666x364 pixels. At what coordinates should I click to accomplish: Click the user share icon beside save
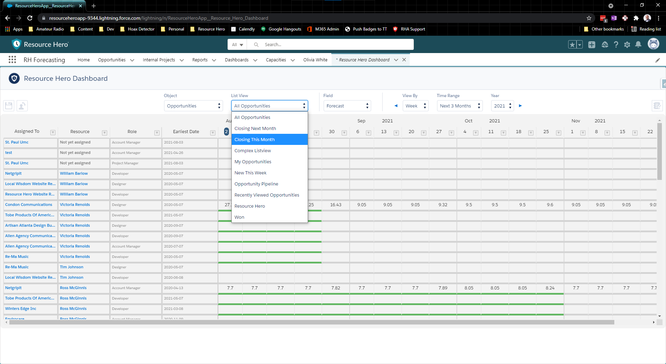(22, 106)
